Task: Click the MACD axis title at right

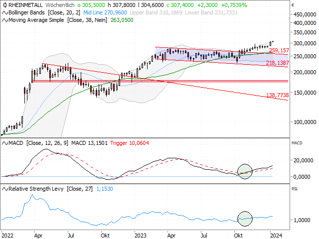Action: coord(297,143)
